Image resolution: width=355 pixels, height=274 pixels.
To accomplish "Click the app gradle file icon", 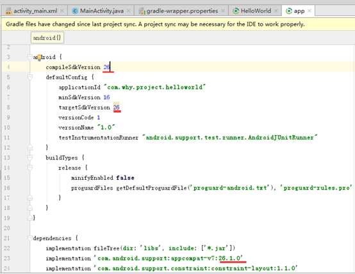I will pos(289,11).
